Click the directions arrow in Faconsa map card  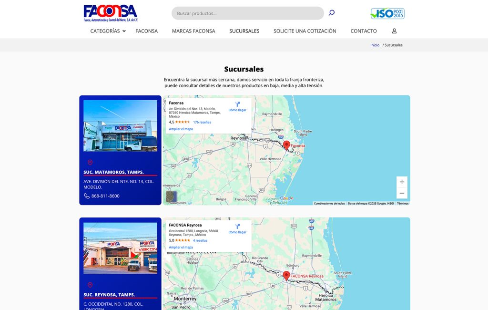pos(237,104)
